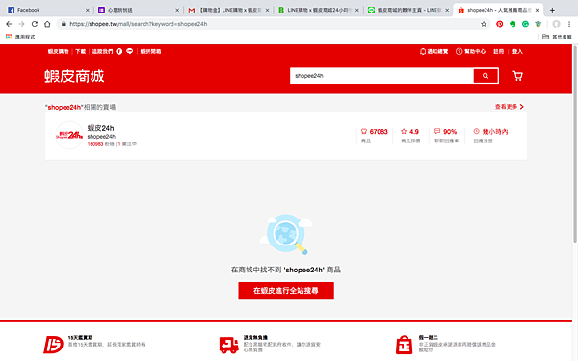Viewport: 578px width, 361px height.
Task: Open the Evernote elephant extension
Action: (x=512, y=24)
